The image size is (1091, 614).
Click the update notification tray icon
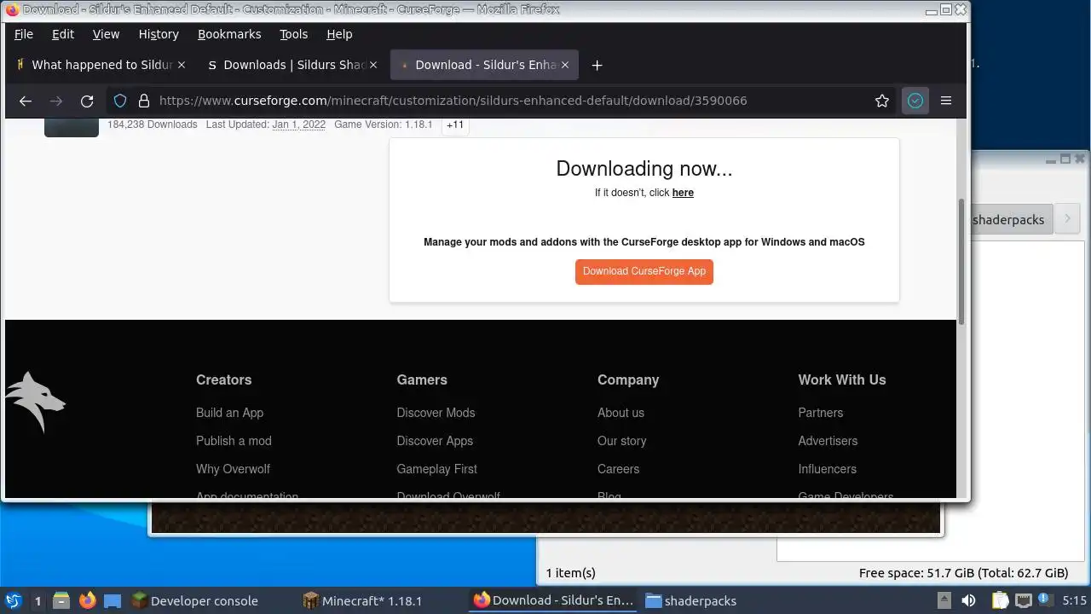click(x=1043, y=600)
